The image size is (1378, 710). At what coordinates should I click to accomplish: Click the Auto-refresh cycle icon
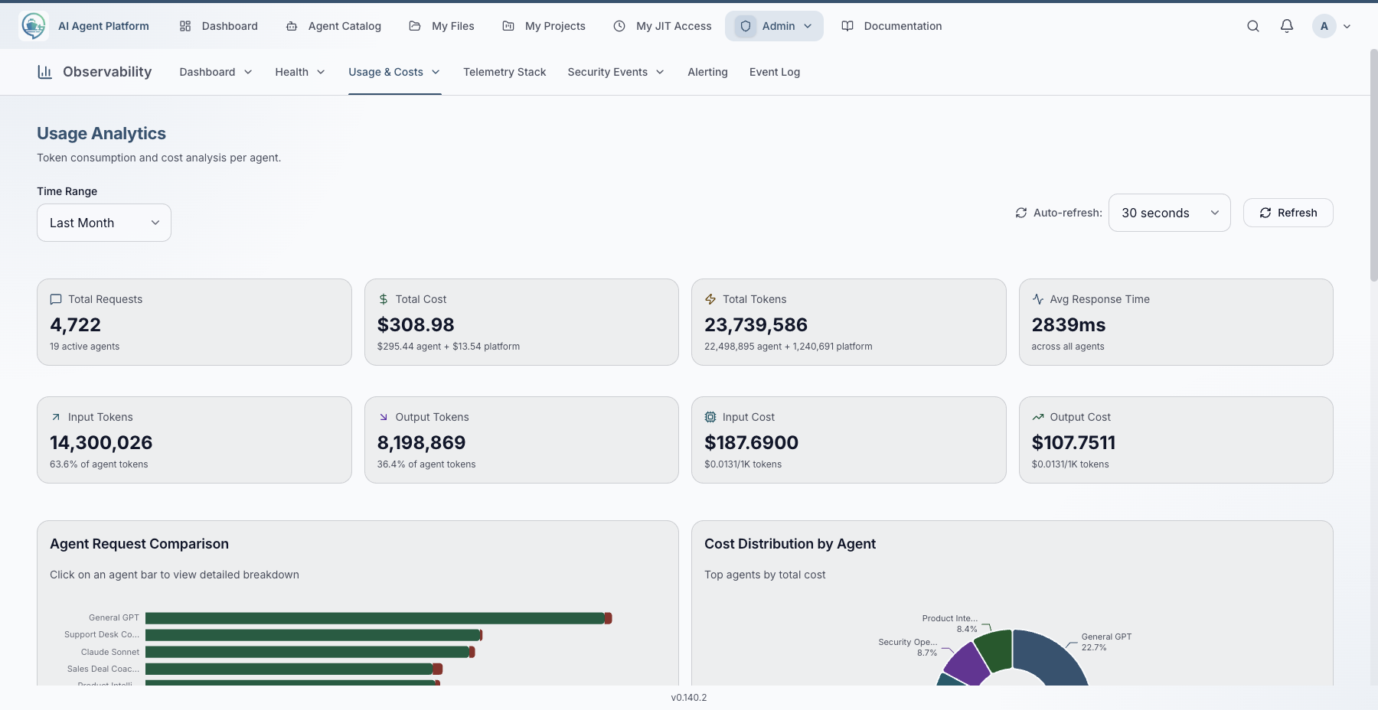[x=1021, y=213]
